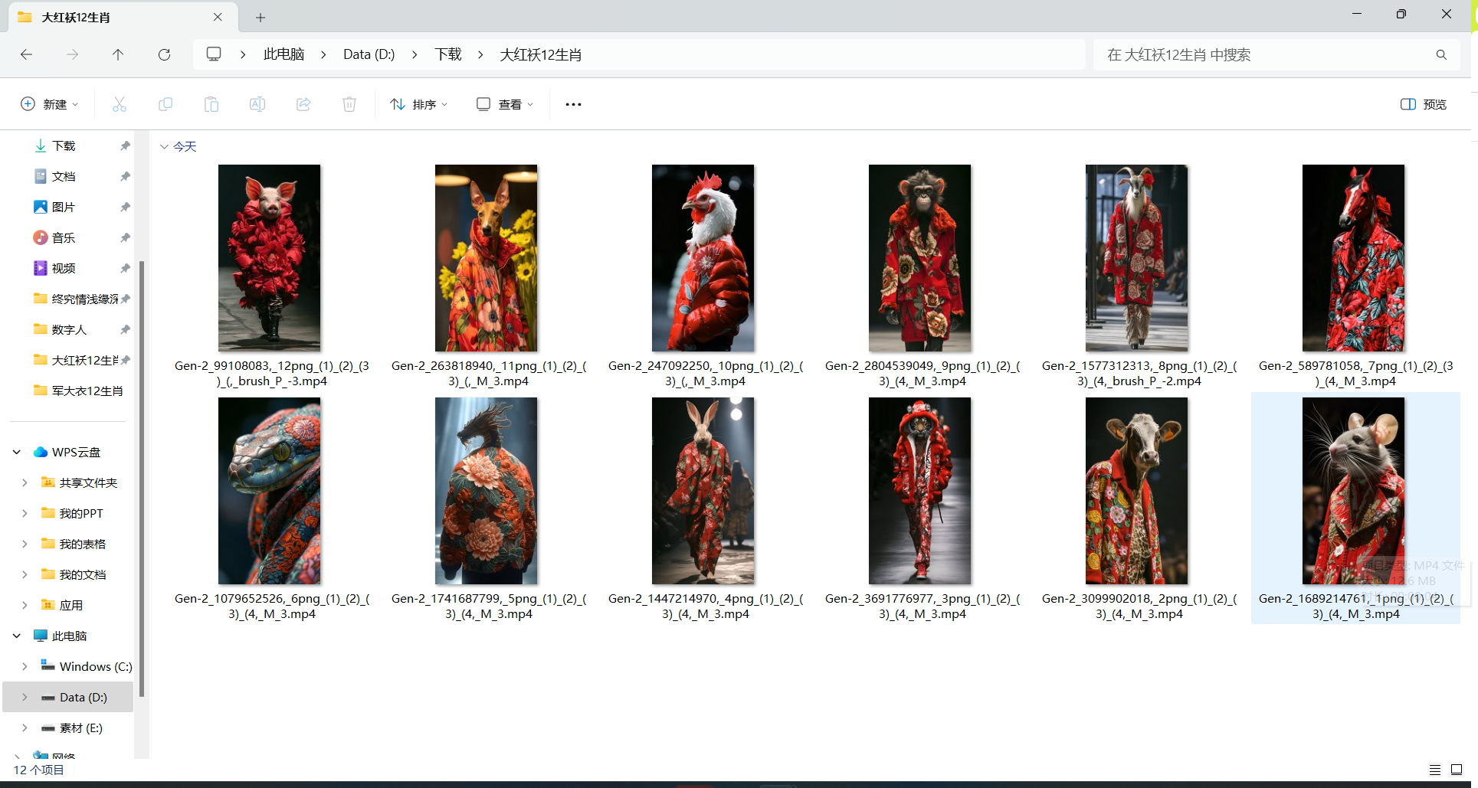
Task: Open the 排序 sort dropdown
Action: [x=418, y=104]
